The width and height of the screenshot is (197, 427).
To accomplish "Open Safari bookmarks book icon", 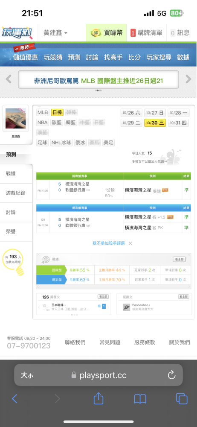I will (140, 399).
